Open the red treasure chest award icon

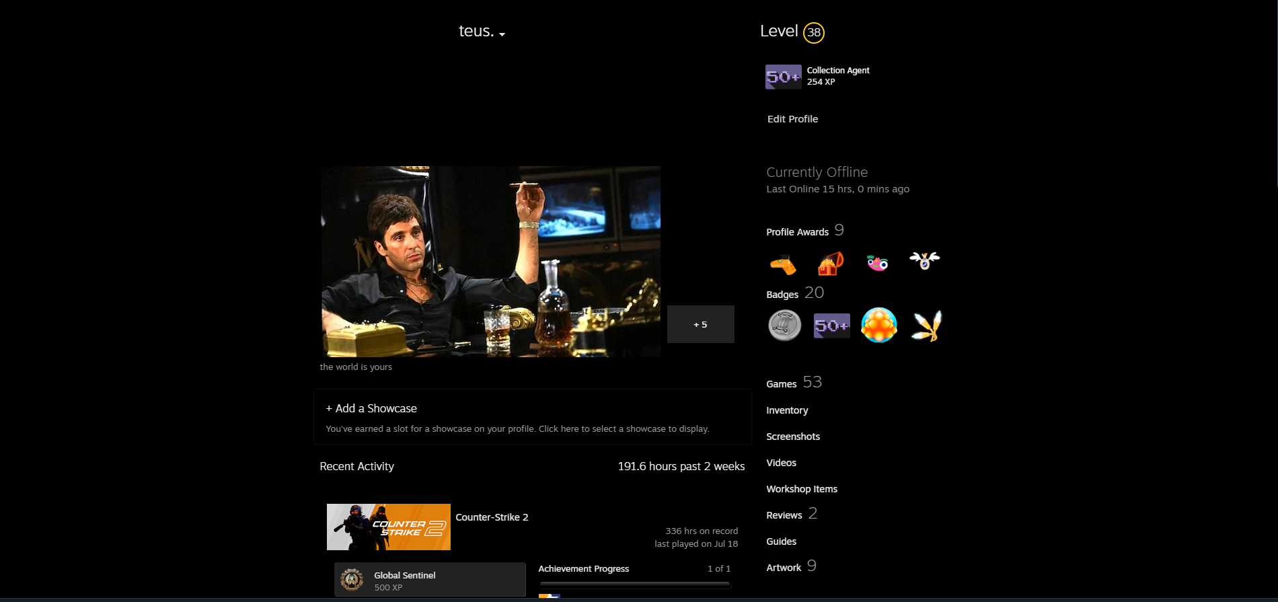coord(831,263)
